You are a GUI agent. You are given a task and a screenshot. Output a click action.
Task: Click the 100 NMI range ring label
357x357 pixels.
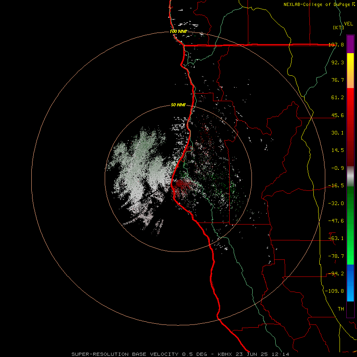tap(178, 31)
